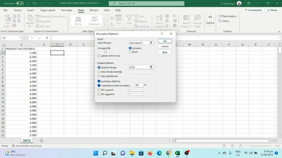282x158 pixels.
Task: Click the Output Range text field
Action: (x=139, y=67)
